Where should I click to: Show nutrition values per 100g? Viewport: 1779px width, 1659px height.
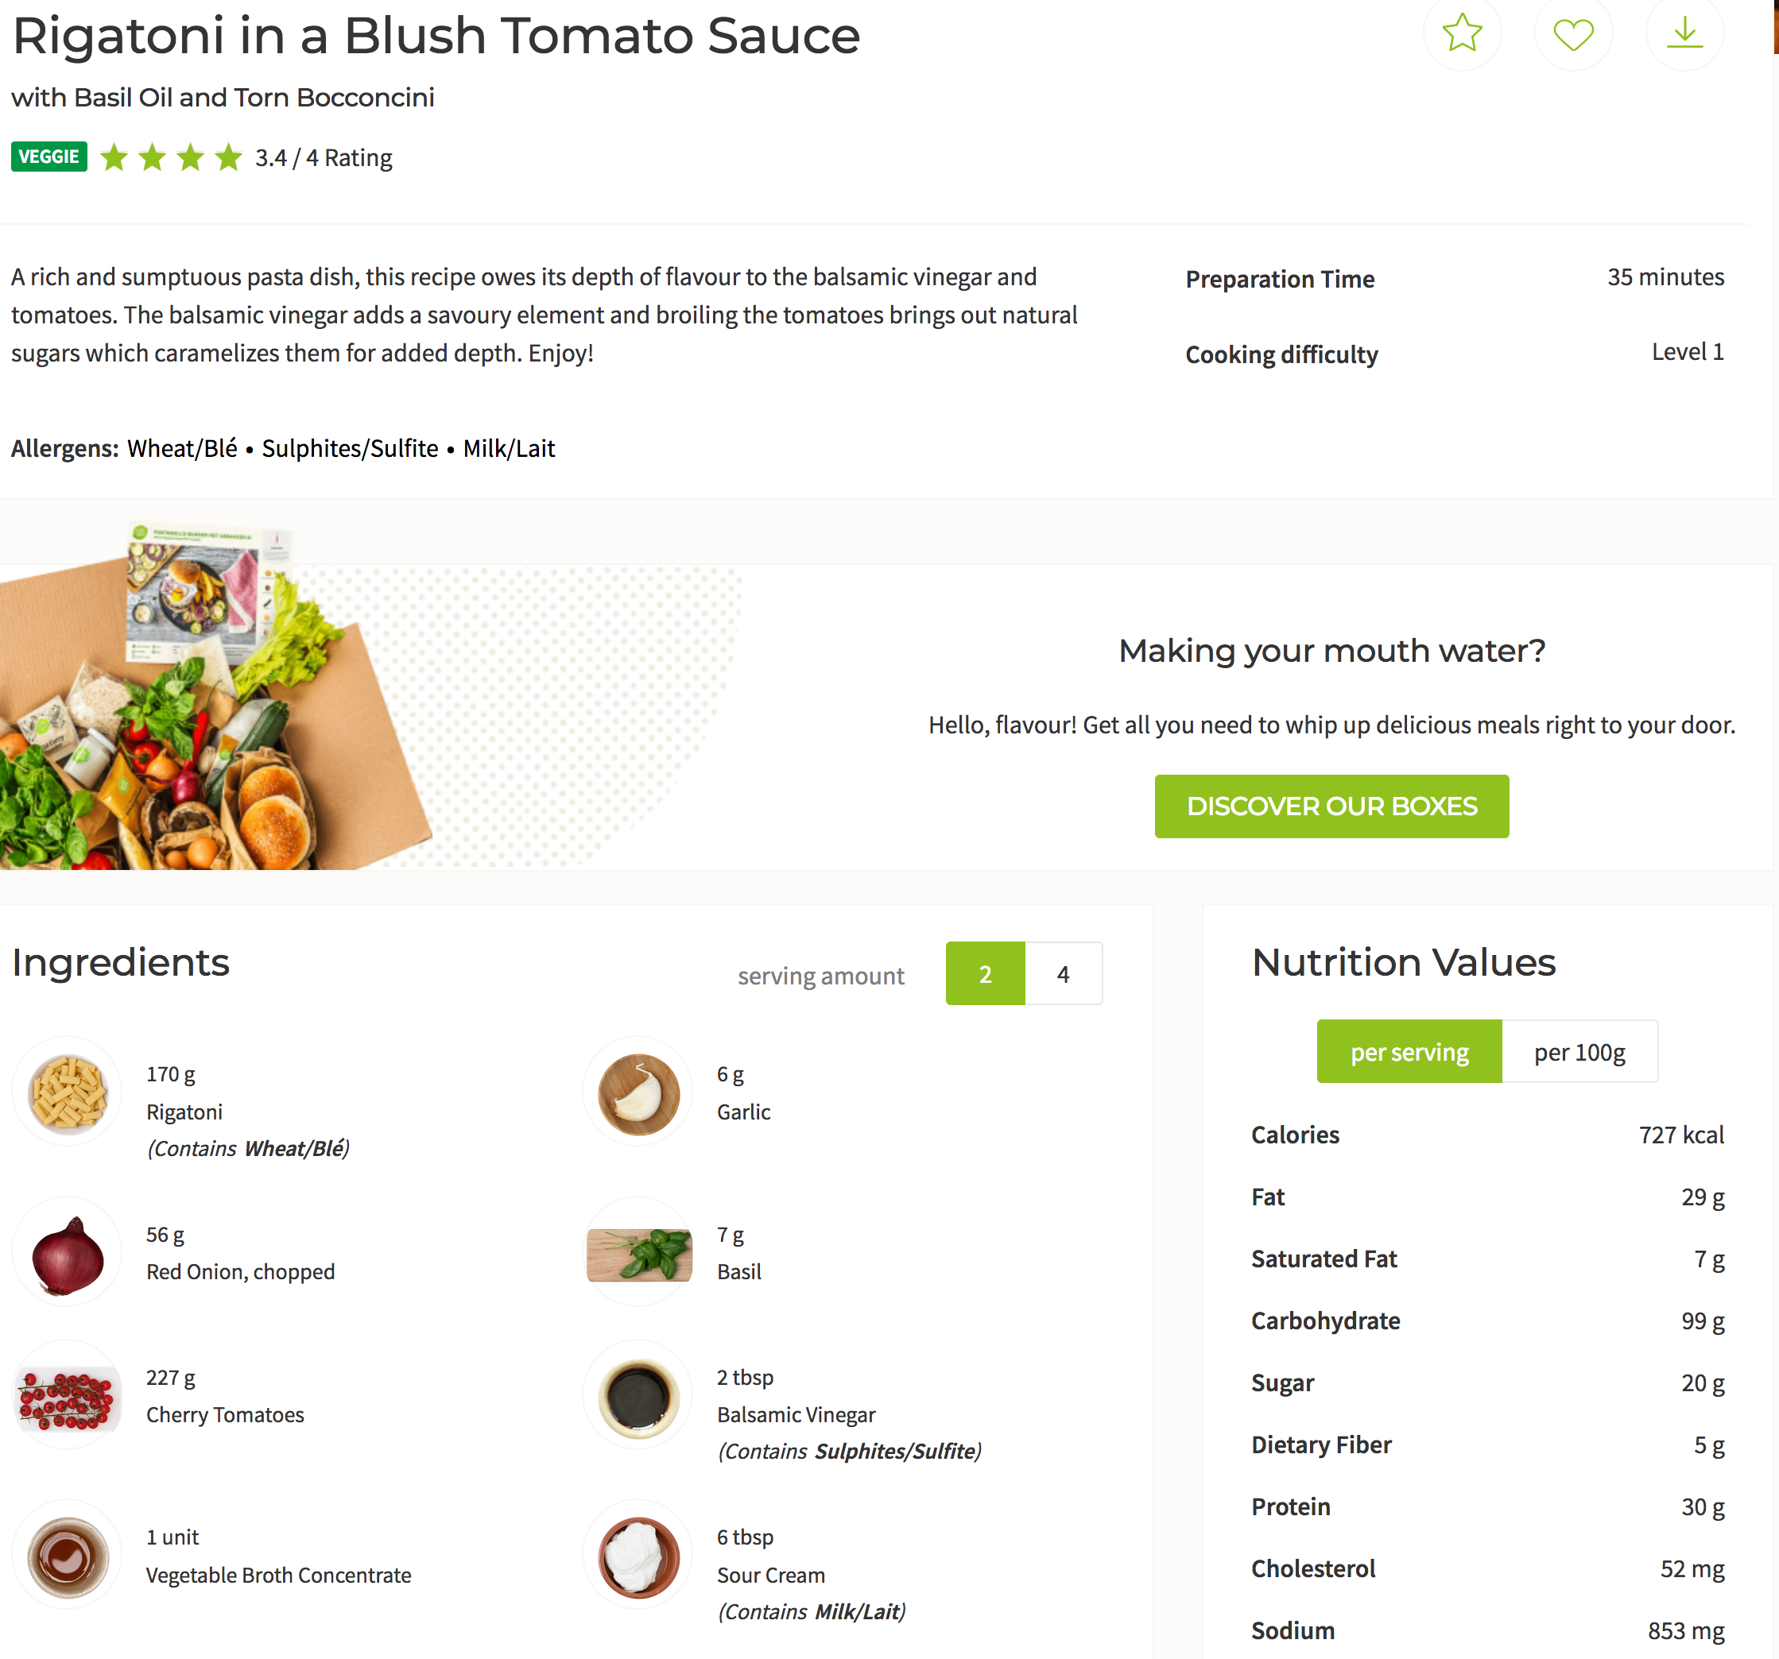tap(1579, 1052)
